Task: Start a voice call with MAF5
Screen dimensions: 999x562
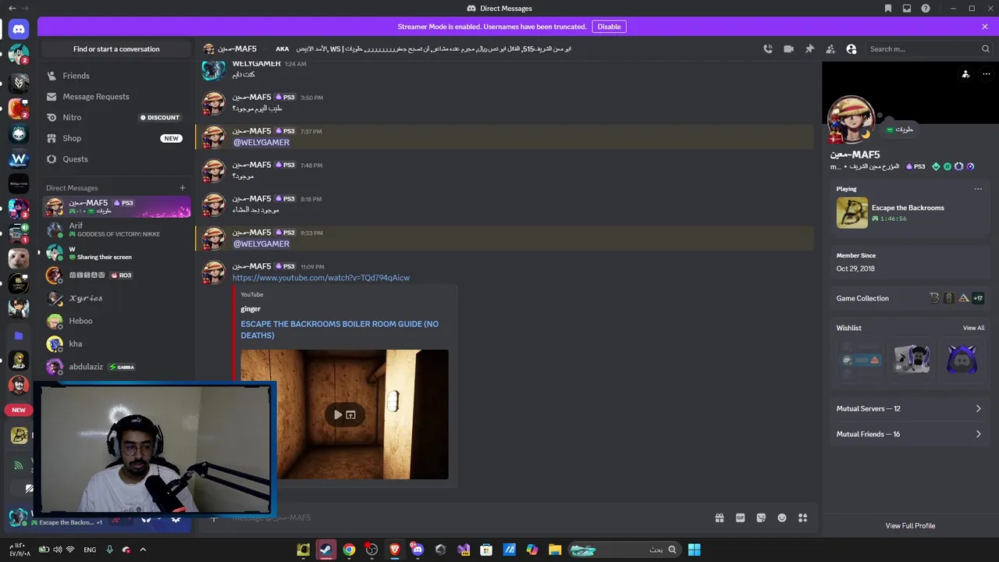Action: pos(768,48)
